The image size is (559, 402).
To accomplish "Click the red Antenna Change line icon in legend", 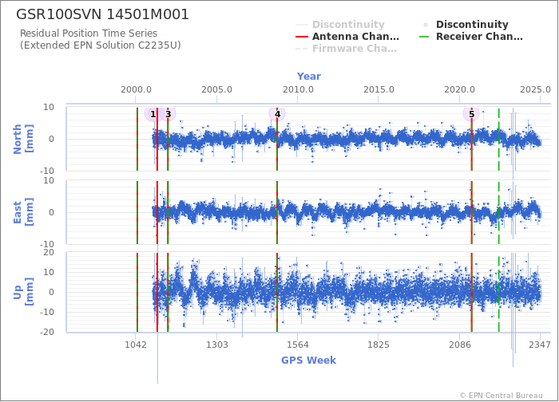I will click(x=302, y=37).
